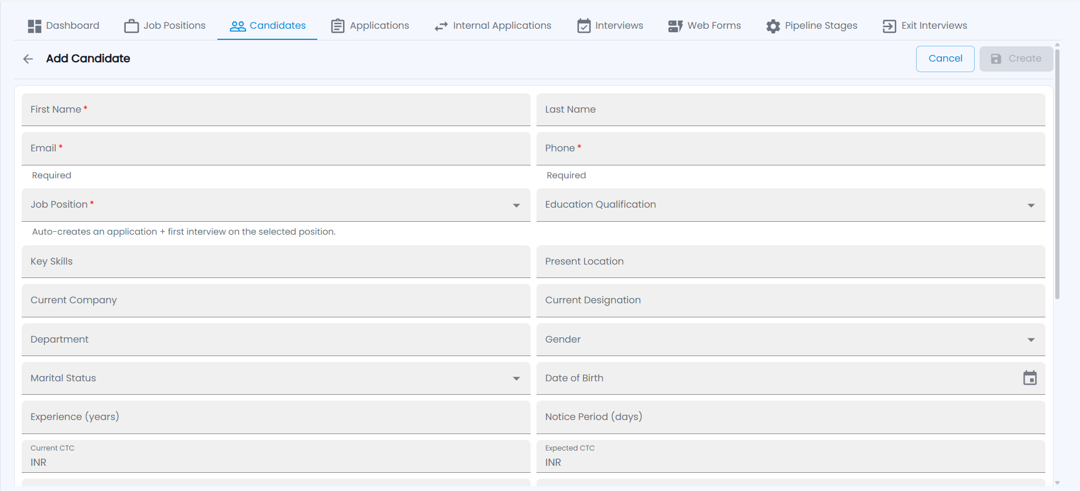
Task: Click the Exit Interviews door icon
Action: (890, 26)
